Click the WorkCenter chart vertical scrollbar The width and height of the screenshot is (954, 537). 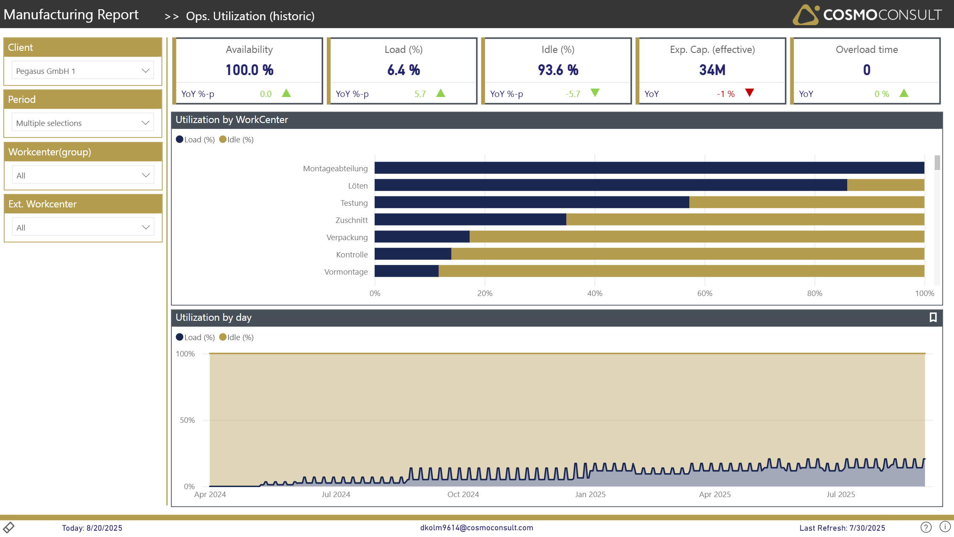pyautogui.click(x=937, y=163)
